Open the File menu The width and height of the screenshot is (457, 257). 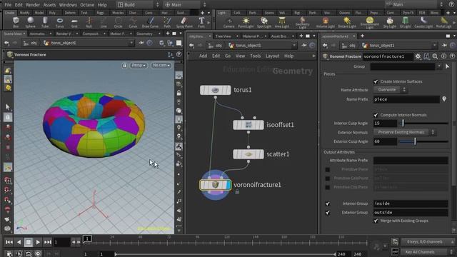point(8,5)
